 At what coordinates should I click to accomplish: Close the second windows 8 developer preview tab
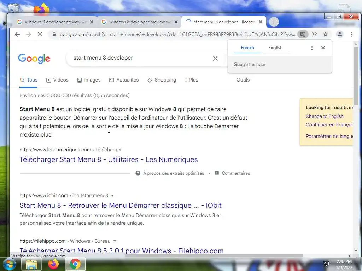tap(176, 22)
